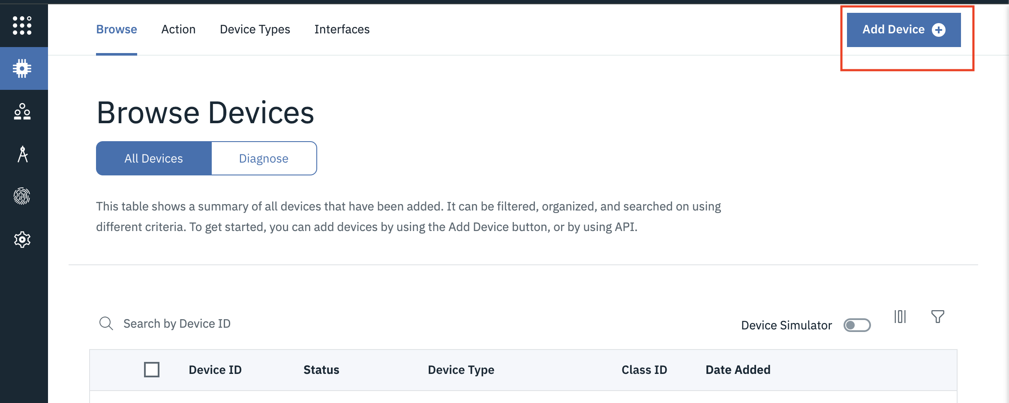Click the column settings icon
The image size is (1009, 403).
coord(900,317)
